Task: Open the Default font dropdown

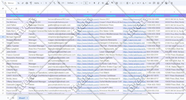Action: tap(72, 3)
